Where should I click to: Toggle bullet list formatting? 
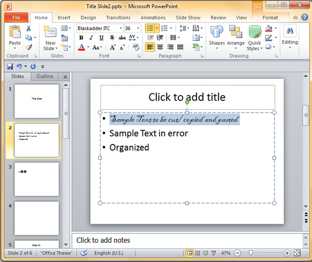[x=150, y=28]
